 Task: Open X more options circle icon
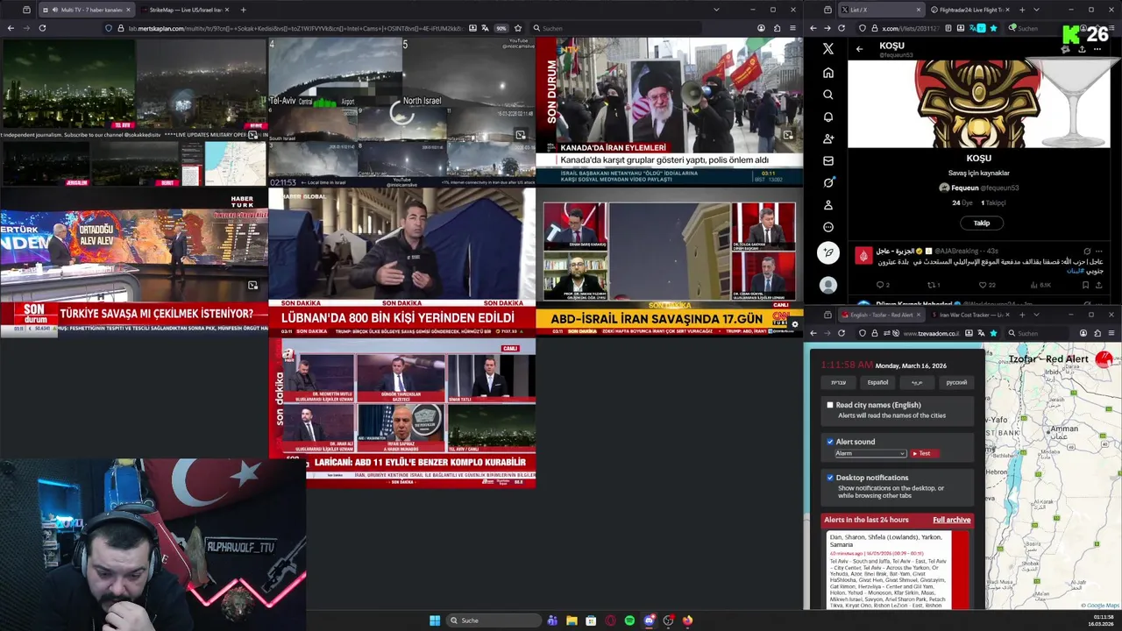[828, 227]
